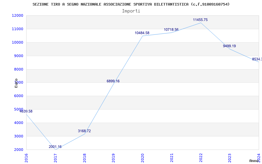Viewport: 262px width, 164px height.
Task: Click the 10484.58 value label
Action: pyautogui.click(x=142, y=33)
